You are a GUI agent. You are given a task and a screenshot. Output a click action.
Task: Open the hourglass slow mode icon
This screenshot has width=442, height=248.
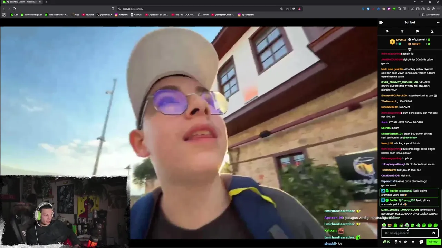(x=432, y=31)
